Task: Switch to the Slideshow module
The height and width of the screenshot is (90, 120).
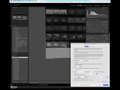Action: 97,5
